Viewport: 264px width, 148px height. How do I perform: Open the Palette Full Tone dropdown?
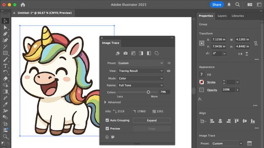[x=141, y=85]
